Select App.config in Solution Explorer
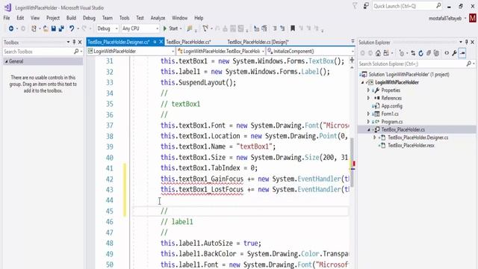Viewport: 478px width, 269px height. click(391, 106)
